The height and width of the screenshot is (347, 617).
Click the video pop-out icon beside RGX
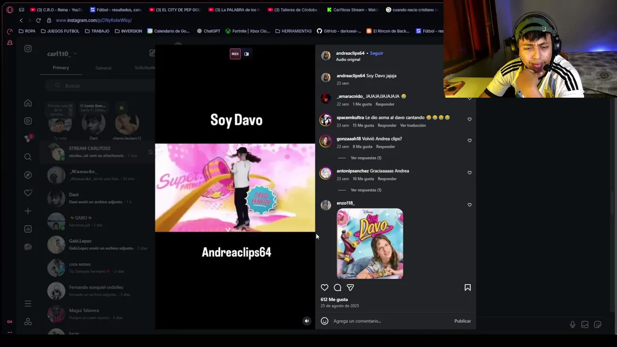point(246,54)
